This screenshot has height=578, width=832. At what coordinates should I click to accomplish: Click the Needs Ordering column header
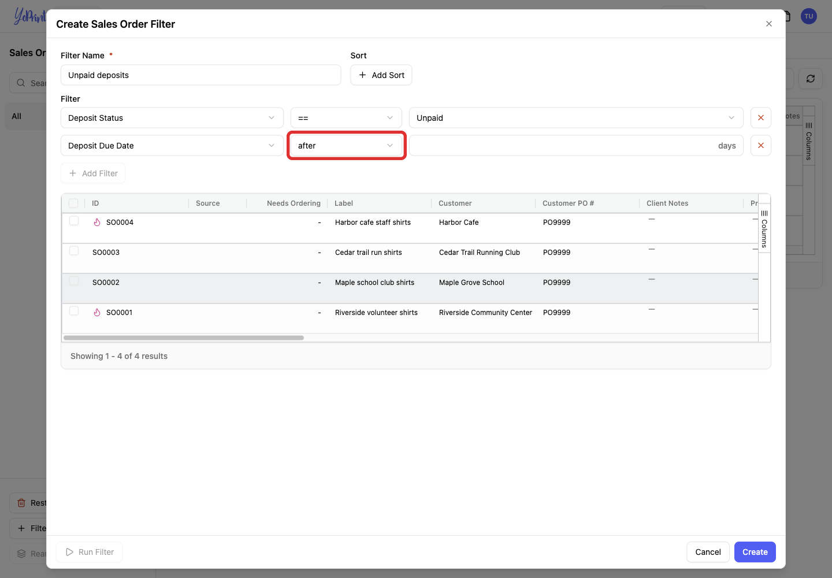(x=294, y=203)
